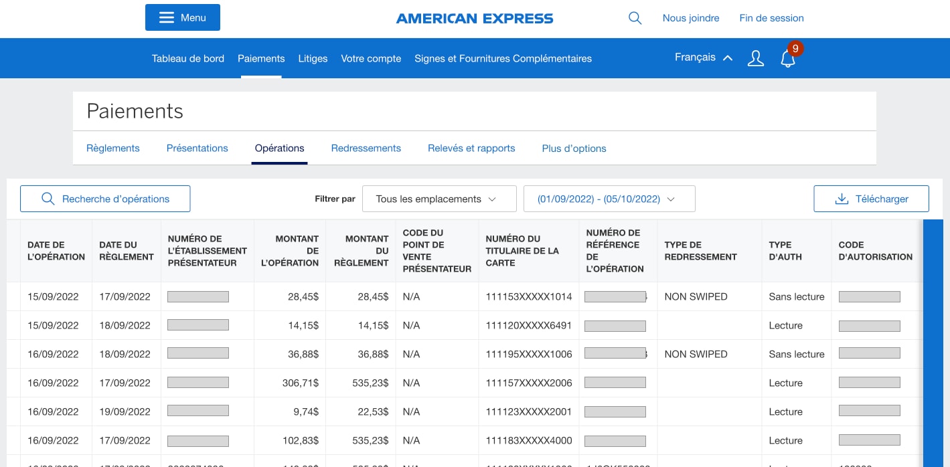Switch to the Litiges tab
Screen dimensions: 950x467
[x=313, y=59]
